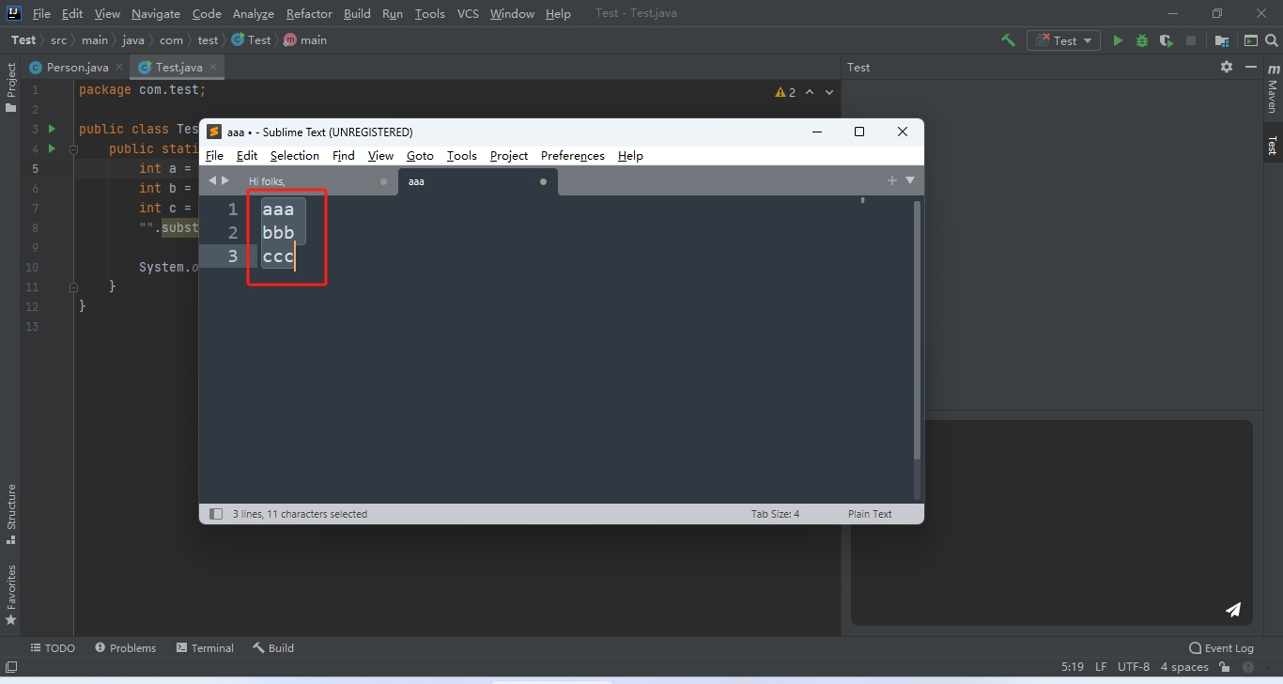This screenshot has height=684, width=1283.
Task: Change the UTF-8 file encoding in the status bar
Action: pyautogui.click(x=1134, y=667)
